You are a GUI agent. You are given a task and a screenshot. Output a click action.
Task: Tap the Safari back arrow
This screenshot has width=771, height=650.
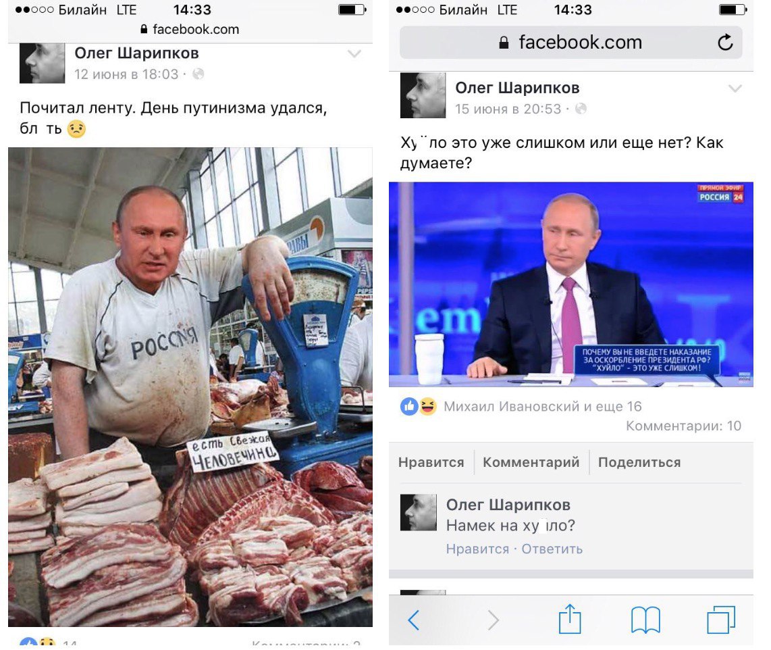coord(414,620)
